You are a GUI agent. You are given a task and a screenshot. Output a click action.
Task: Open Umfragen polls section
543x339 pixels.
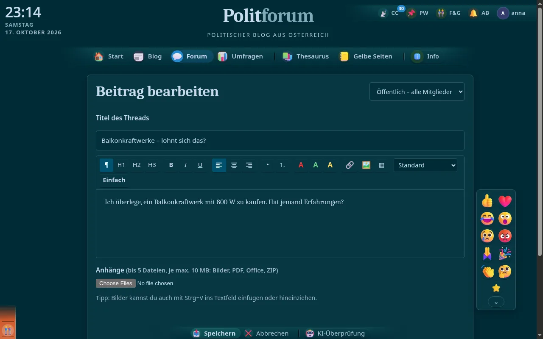[x=241, y=56]
